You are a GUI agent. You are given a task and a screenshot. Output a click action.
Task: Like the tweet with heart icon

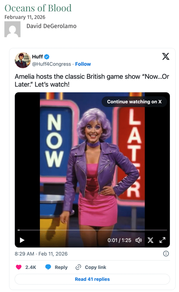[x=19, y=267]
